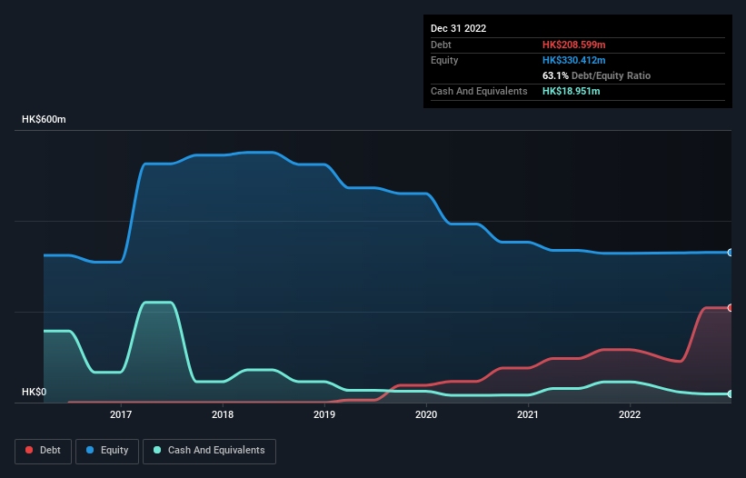Click the teal Cash legend dot
Screen dimensions: 746x478
click(157, 450)
